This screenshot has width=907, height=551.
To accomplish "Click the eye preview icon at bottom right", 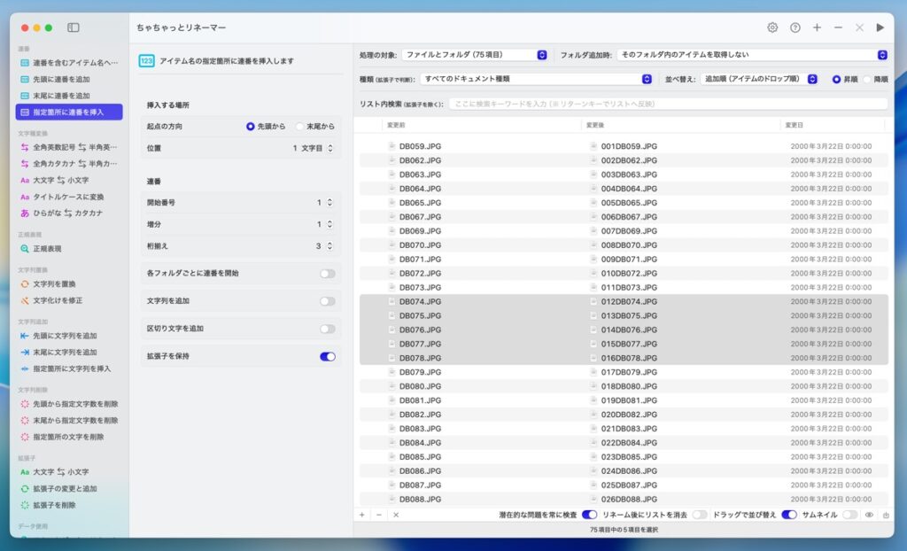I will (869, 515).
